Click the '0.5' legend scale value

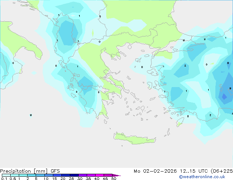tap(13, 179)
